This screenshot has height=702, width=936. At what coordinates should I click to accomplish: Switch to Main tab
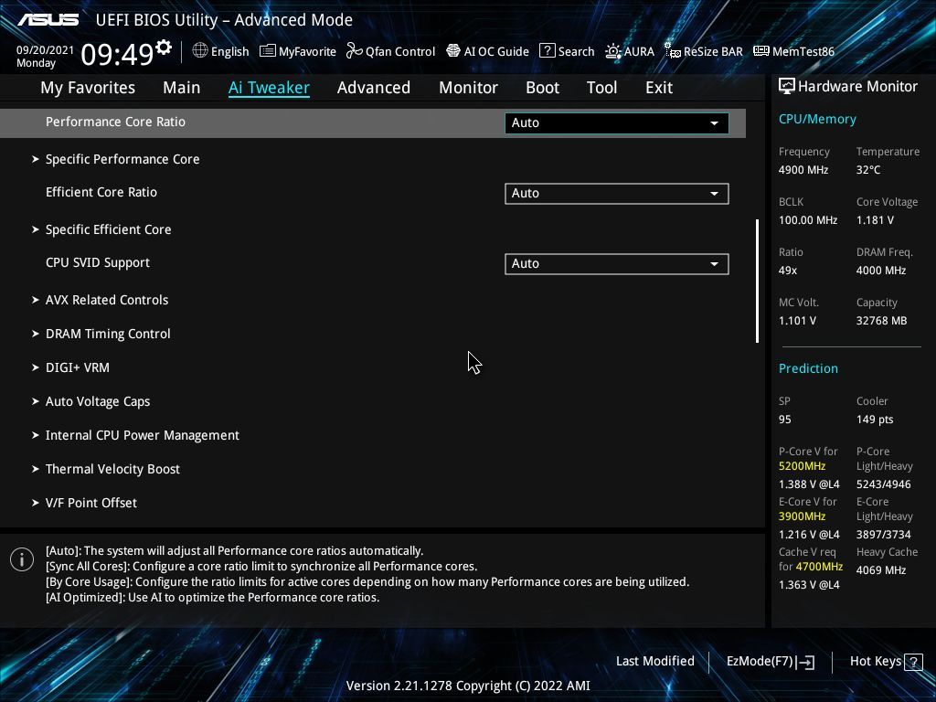pos(182,88)
